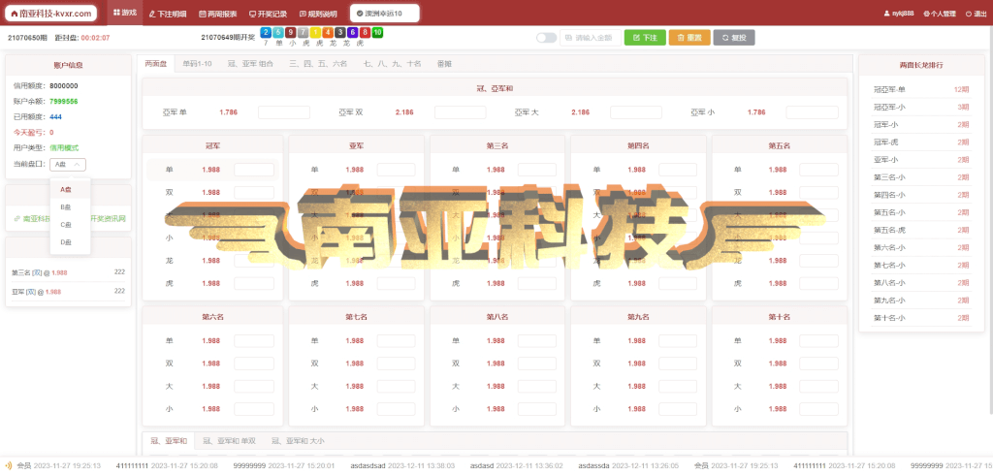This screenshot has width=993, height=475.
Task: Click the light blue number 5 ball
Action: pos(278,32)
